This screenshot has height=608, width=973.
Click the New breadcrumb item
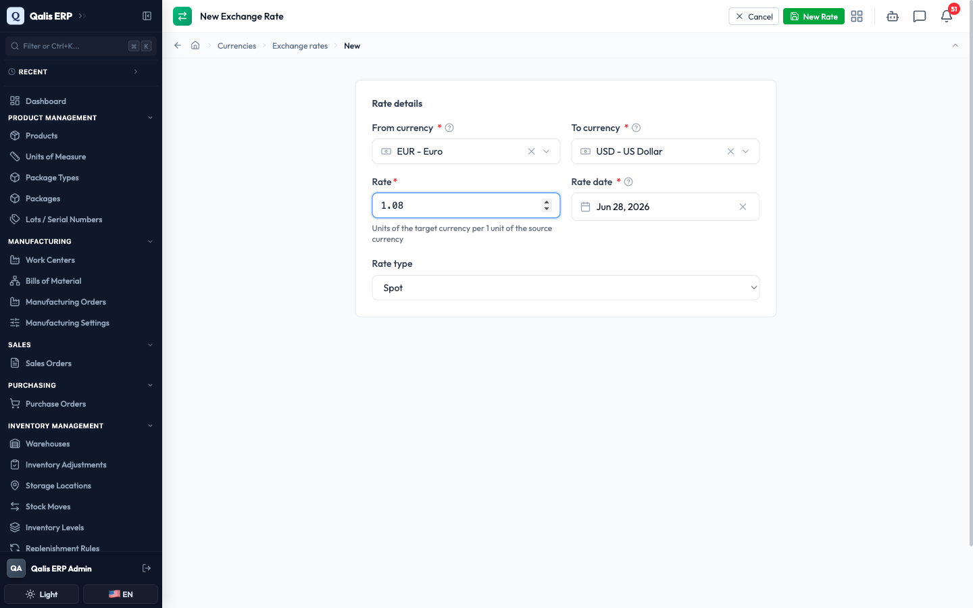352,46
